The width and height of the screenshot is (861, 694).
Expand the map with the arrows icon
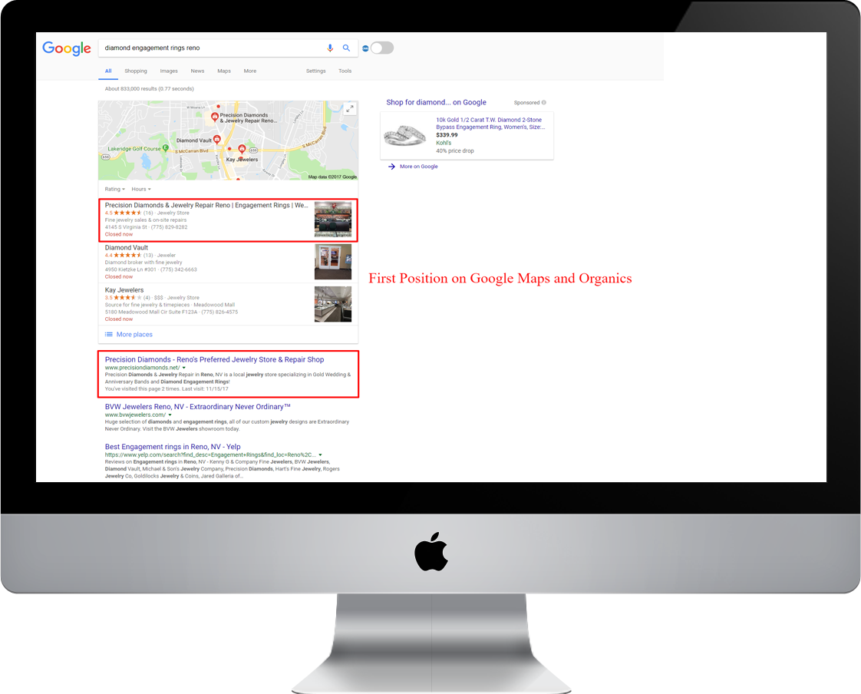350,109
